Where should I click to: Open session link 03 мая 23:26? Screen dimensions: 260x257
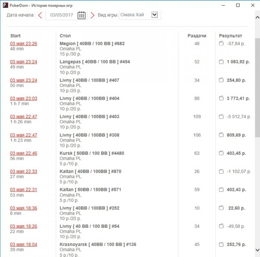pos(23,43)
